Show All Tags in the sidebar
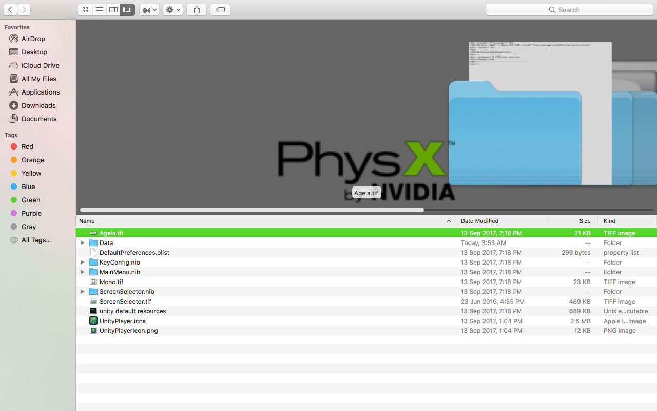Screen dimensions: 657x411 click(36, 240)
